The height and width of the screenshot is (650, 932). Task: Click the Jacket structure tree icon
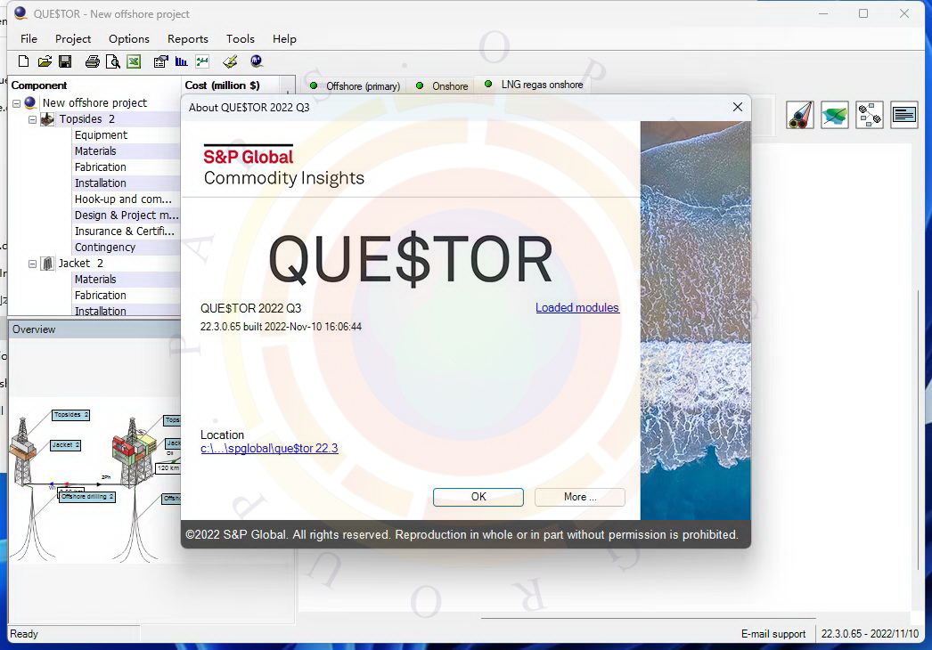[x=47, y=264]
